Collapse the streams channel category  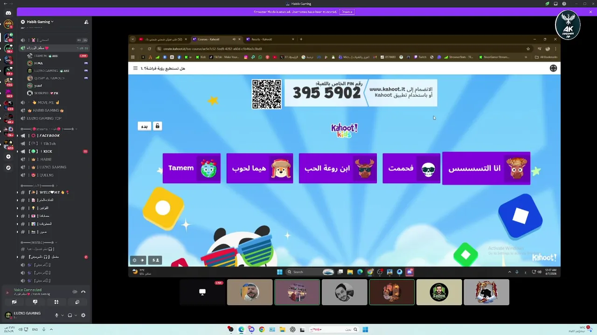(49, 129)
